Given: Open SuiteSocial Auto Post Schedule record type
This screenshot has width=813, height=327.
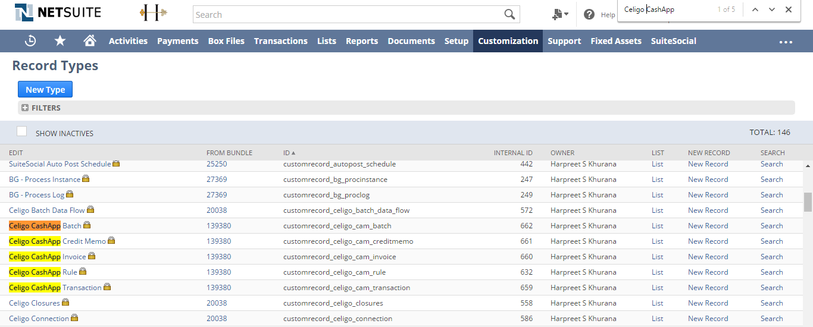Looking at the screenshot, I should click(x=60, y=164).
